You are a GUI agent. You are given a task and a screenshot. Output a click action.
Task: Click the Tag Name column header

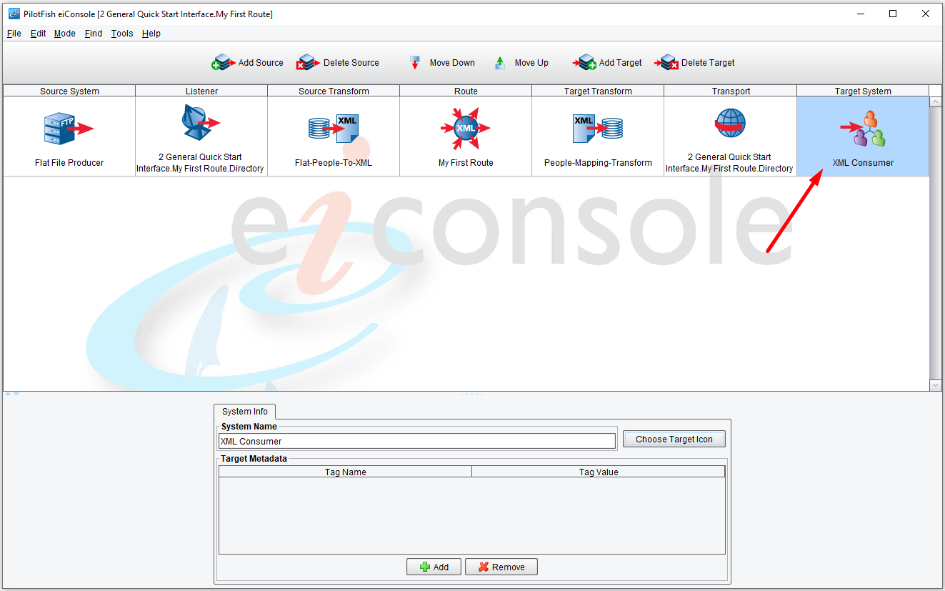point(346,472)
